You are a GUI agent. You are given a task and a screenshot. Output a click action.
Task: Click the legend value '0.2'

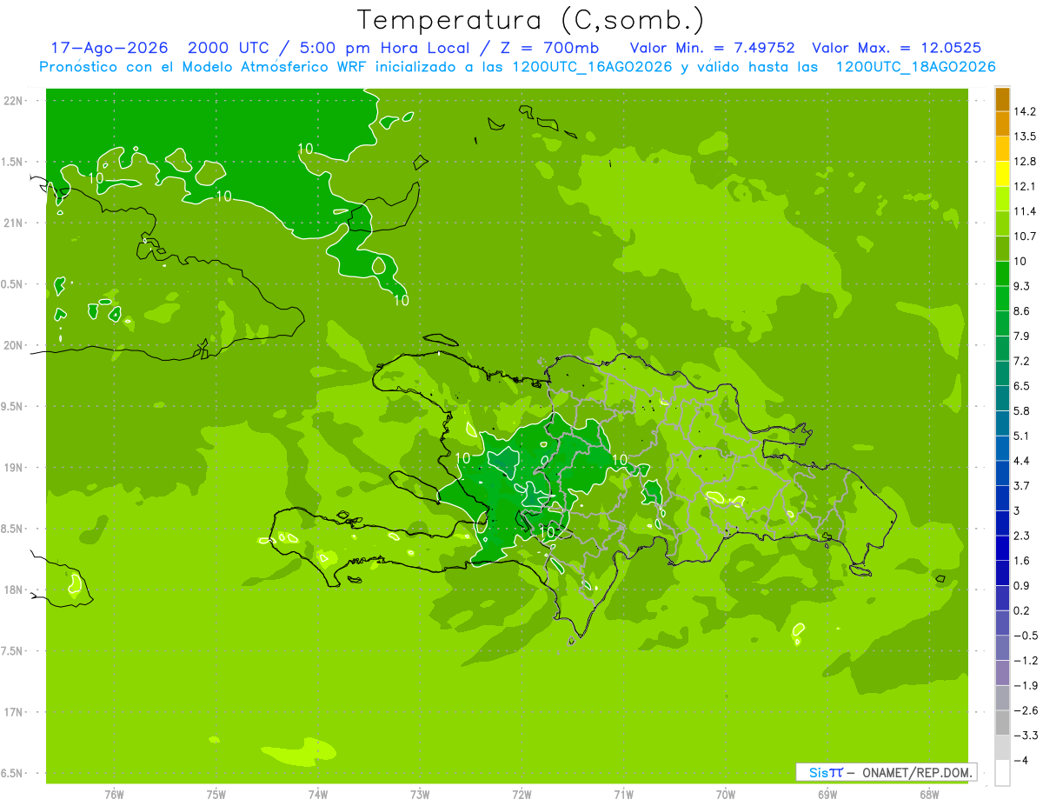(1022, 610)
